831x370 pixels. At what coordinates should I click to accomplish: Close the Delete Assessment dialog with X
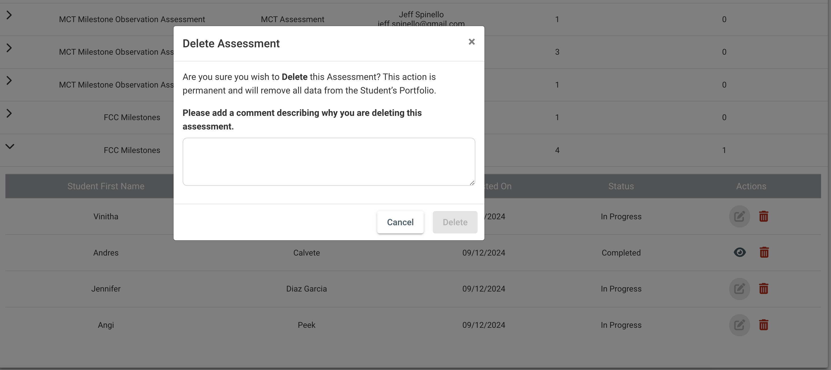tap(472, 42)
